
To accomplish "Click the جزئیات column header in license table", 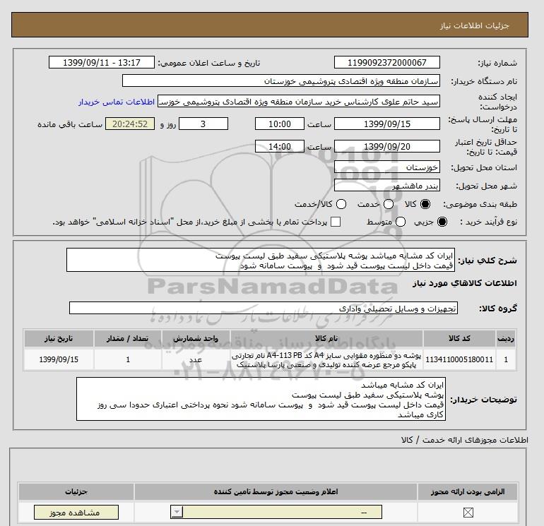I will 76,491.
